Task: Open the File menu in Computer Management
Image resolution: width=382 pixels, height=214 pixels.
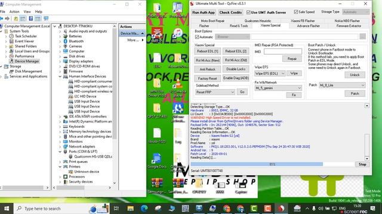Action: (x=2, y=12)
